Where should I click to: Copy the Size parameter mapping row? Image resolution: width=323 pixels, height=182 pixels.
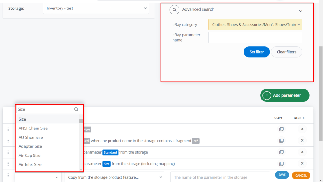tap(281, 164)
